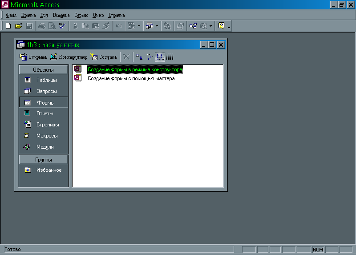The width and height of the screenshot is (356, 255).
Task: Open a database with the folder icon
Action: coord(19,26)
